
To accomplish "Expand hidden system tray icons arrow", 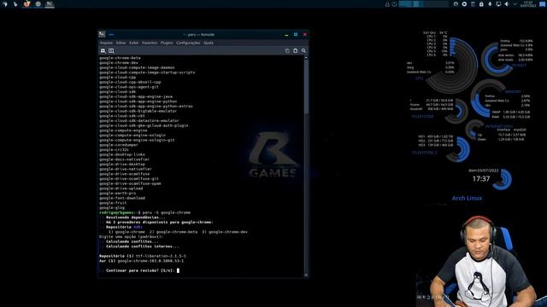I will 515,4.
